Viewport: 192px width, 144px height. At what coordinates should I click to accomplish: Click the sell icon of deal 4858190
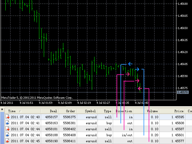pos(7,141)
